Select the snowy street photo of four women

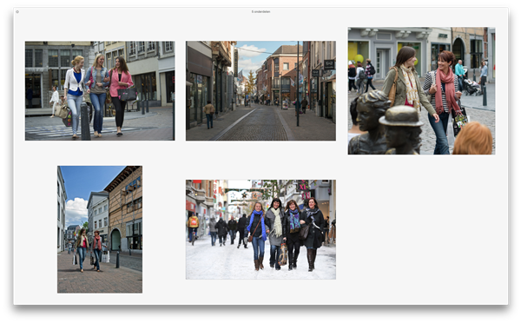click(260, 229)
